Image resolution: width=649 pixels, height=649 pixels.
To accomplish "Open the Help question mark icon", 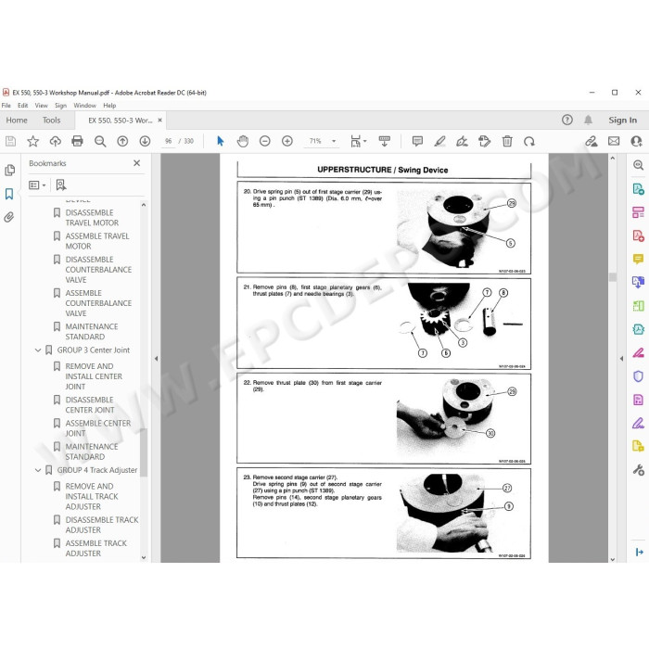I will pyautogui.click(x=567, y=120).
